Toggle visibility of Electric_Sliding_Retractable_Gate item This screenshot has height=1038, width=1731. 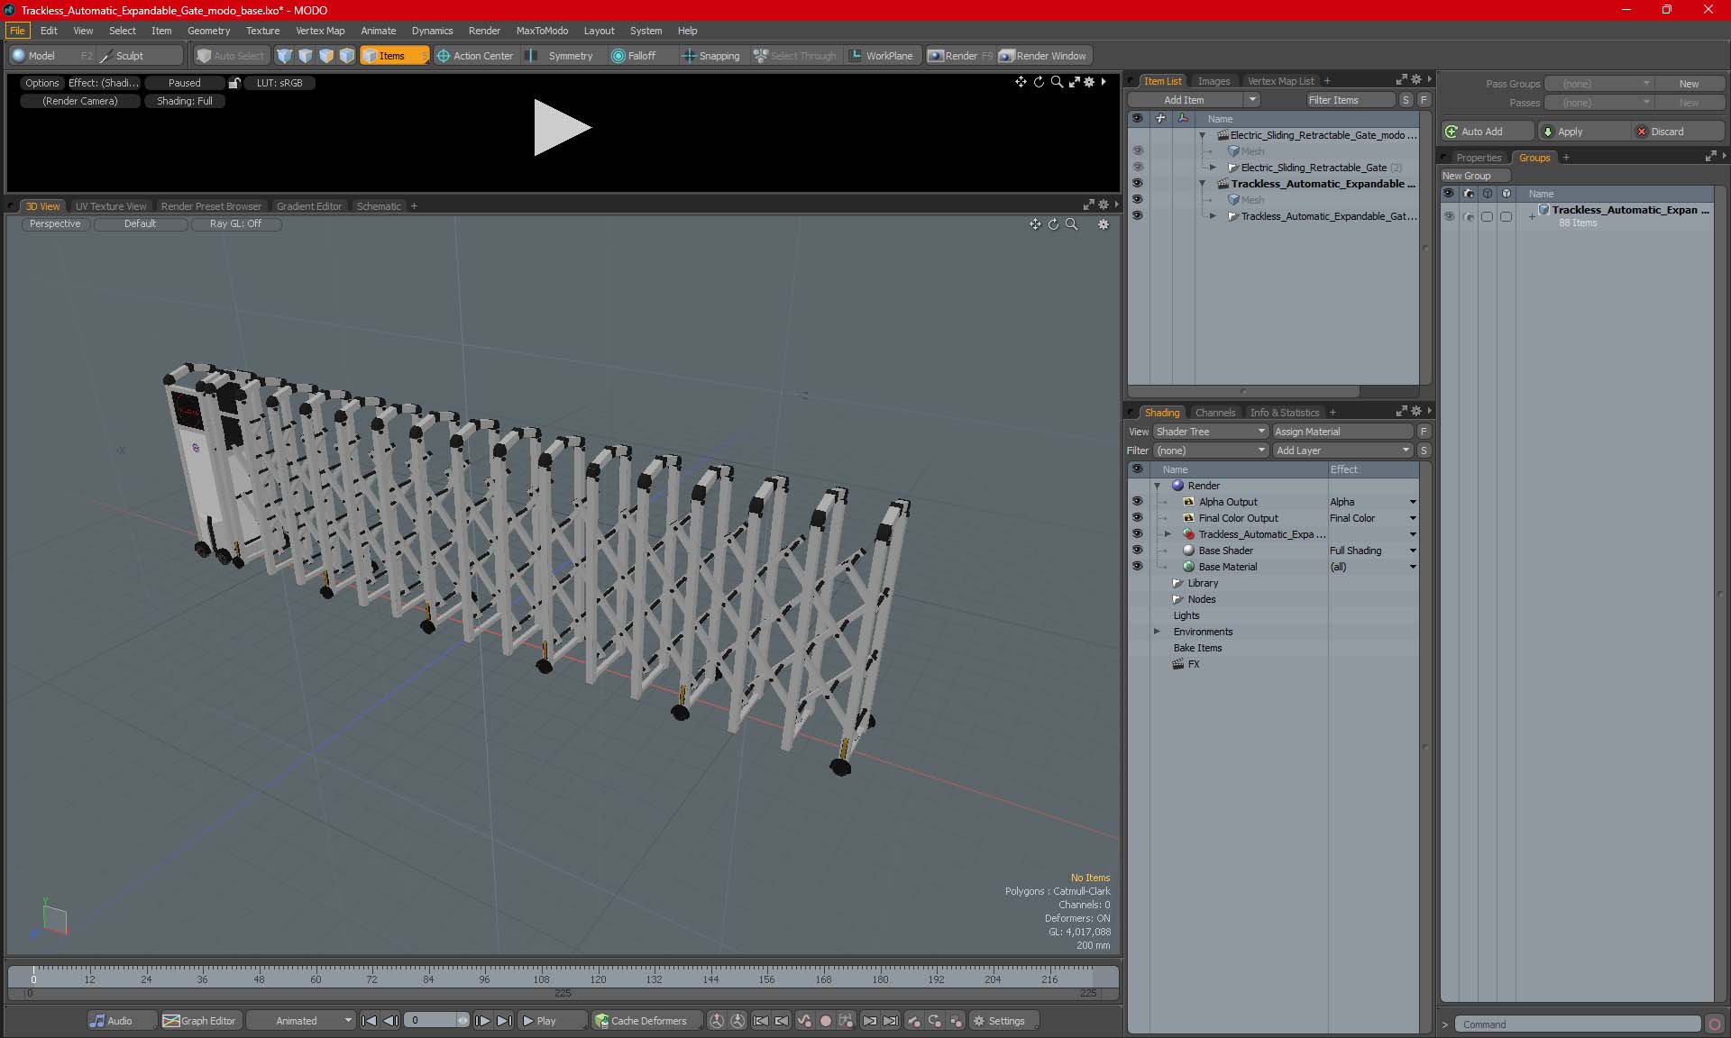[1136, 167]
